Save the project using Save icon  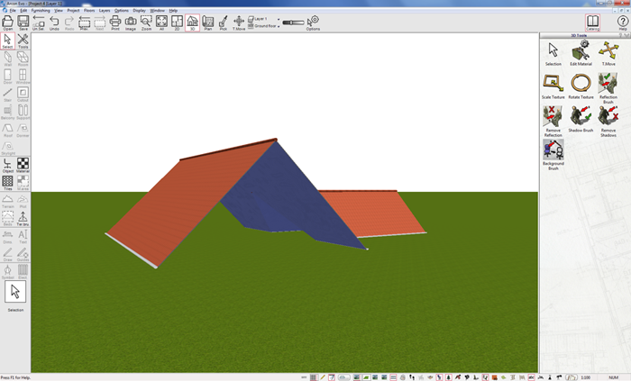coord(23,23)
